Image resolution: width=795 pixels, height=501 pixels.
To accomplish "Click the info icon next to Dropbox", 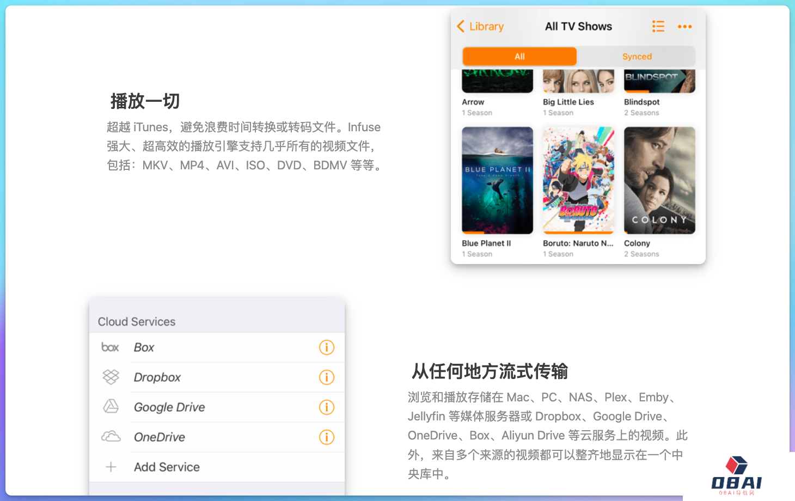I will pos(326,377).
